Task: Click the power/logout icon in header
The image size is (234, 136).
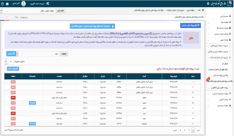Action: click(x=2, y=4)
